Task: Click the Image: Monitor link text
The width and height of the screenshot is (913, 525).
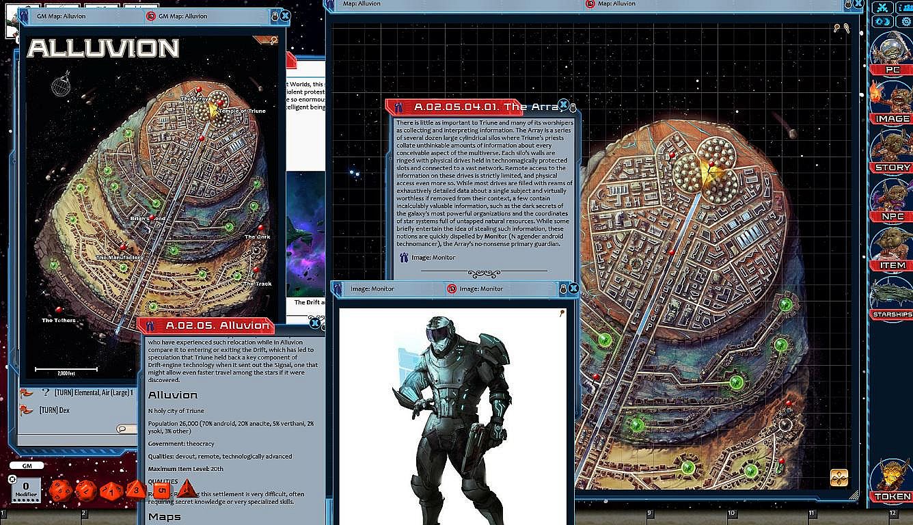Action: (x=433, y=258)
